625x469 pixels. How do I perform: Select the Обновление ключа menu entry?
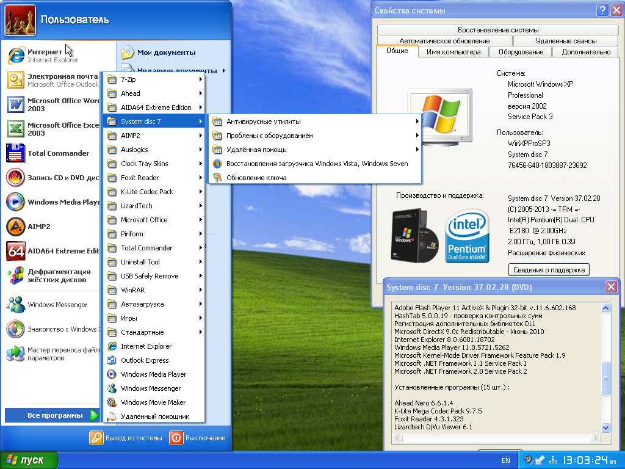click(256, 178)
